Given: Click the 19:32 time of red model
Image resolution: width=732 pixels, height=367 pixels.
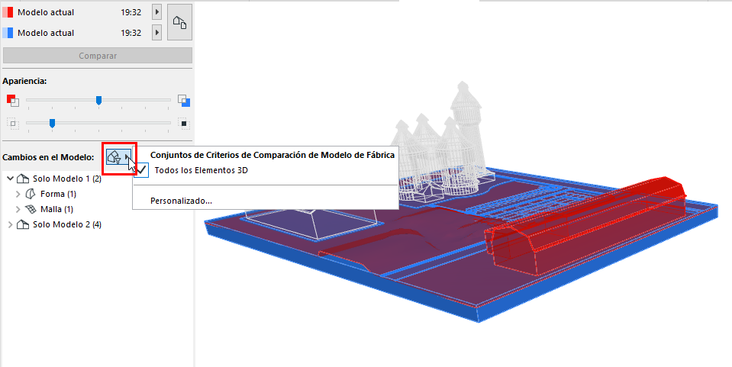Looking at the screenshot, I should pyautogui.click(x=131, y=12).
